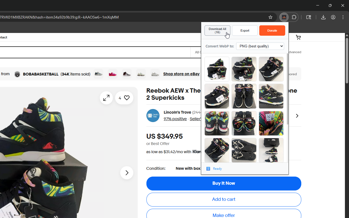The width and height of the screenshot is (349, 218).
Task: Show the next product photo with the arrow
Action: (x=127, y=173)
